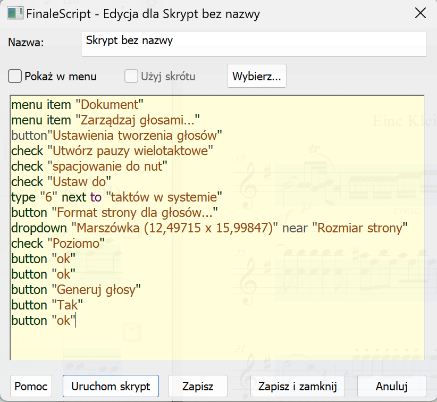437x402 pixels.
Task: Click the script line menu item "Dokument"
Action: [77, 105]
